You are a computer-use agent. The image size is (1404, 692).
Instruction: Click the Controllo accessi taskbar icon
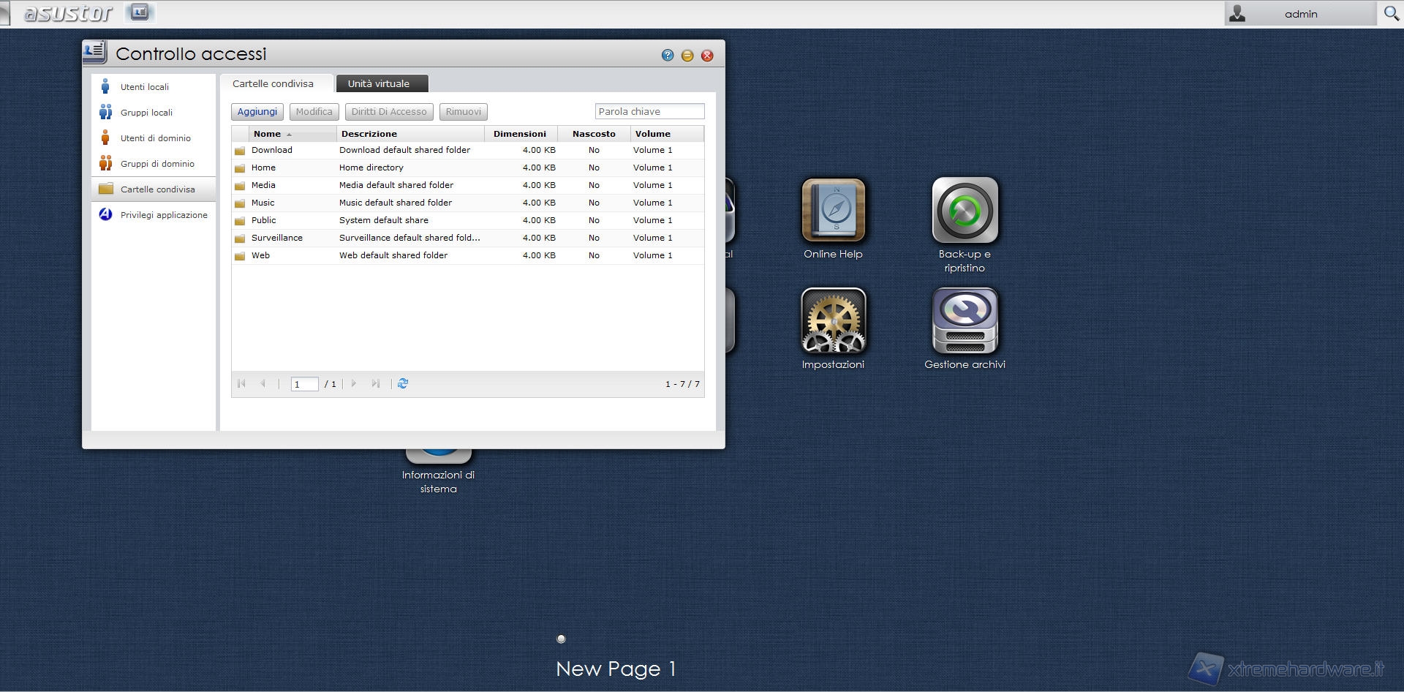140,12
